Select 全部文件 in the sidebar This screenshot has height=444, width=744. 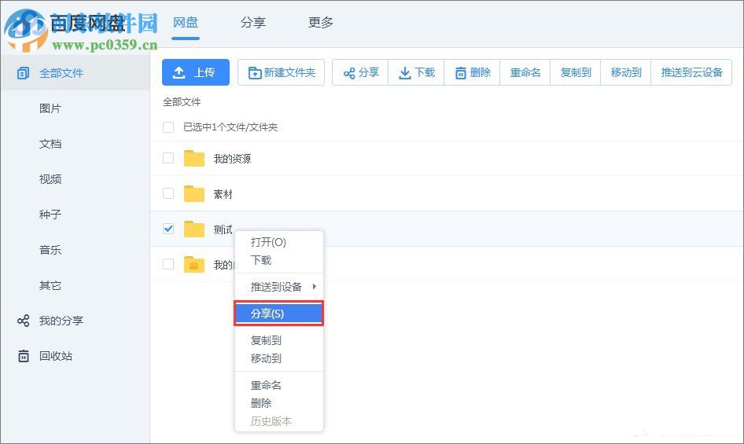pyautogui.click(x=75, y=73)
